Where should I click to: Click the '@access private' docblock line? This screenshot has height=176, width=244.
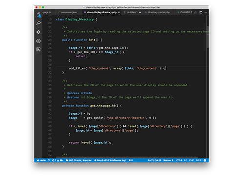point(78,93)
